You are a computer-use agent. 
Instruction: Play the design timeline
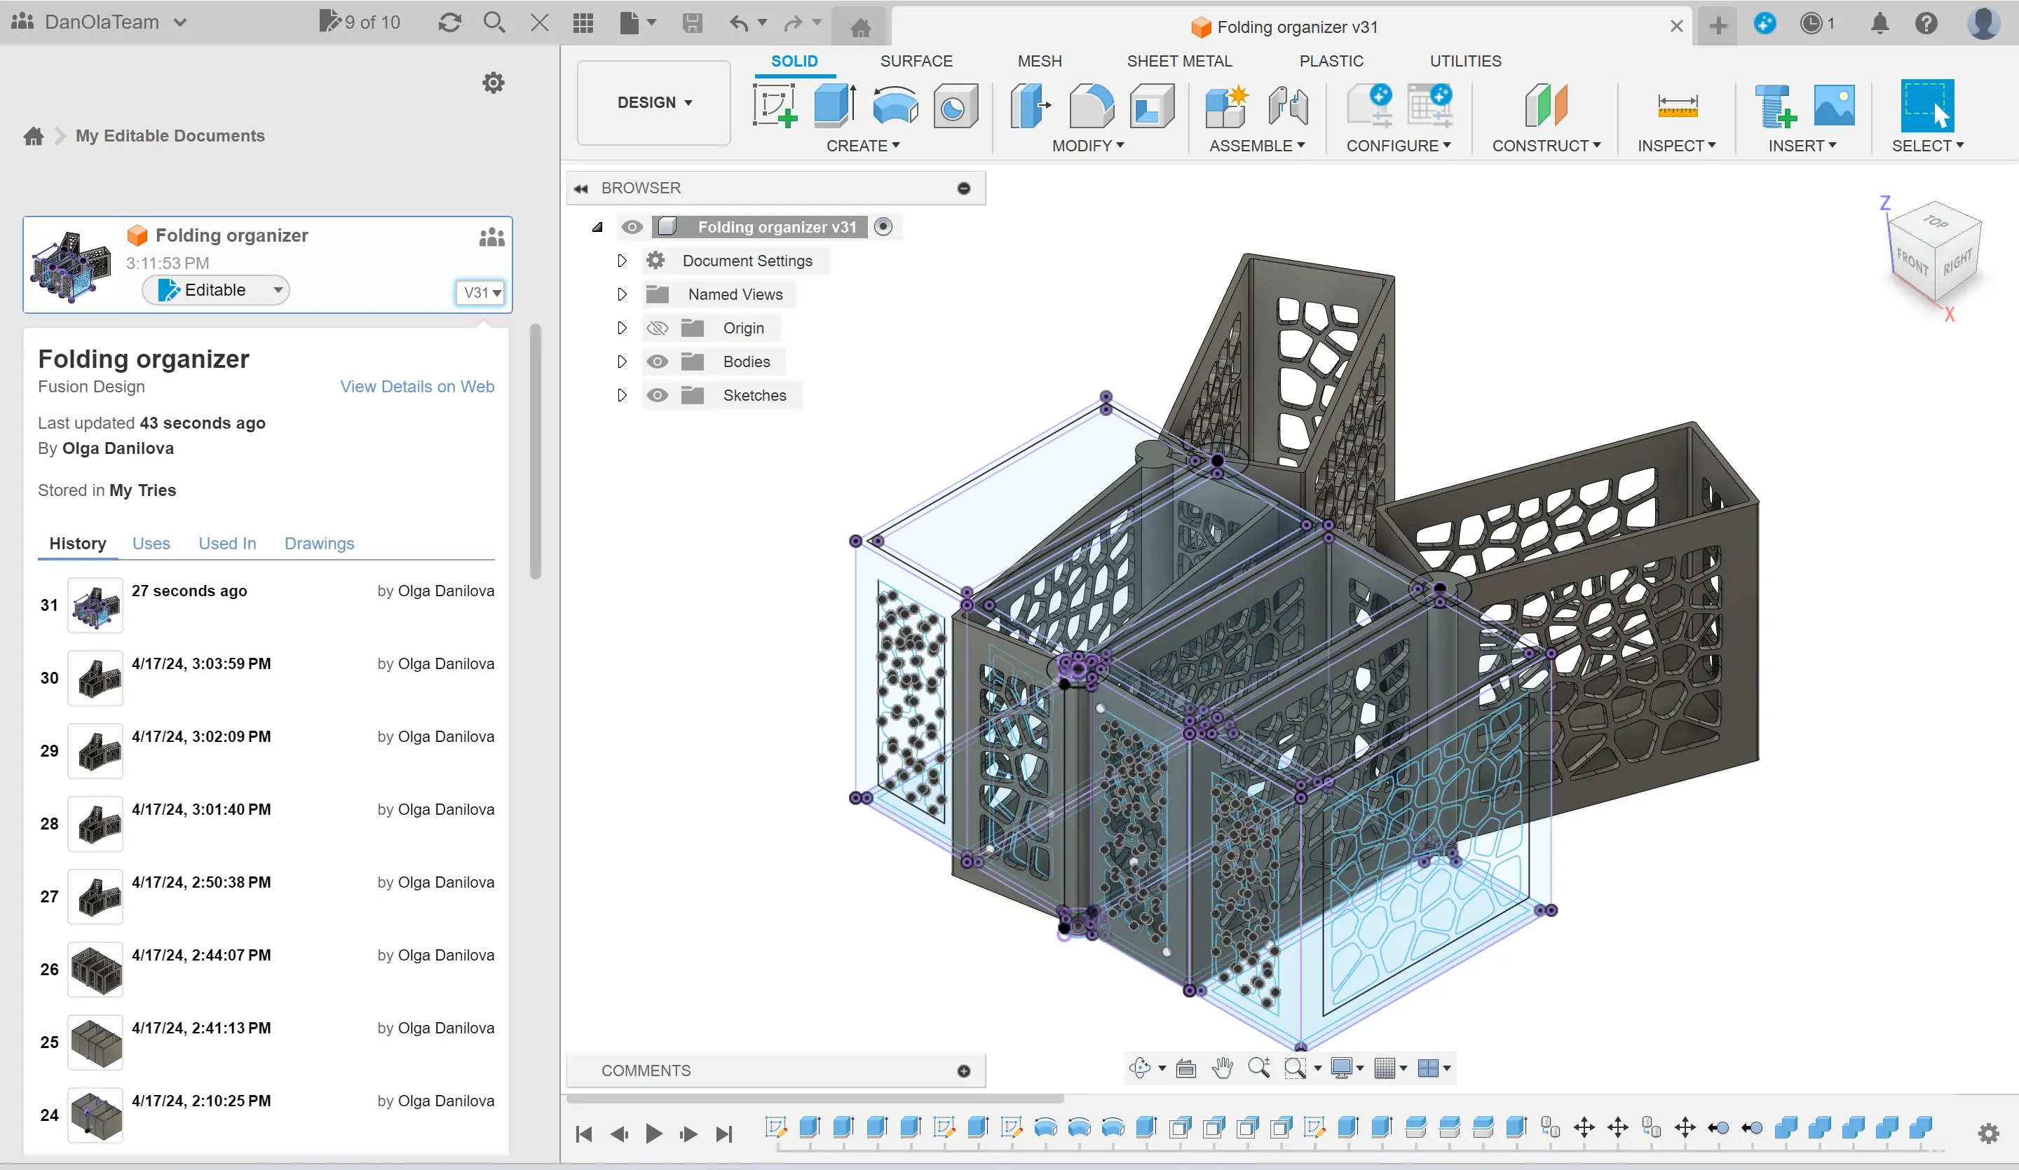pyautogui.click(x=653, y=1133)
